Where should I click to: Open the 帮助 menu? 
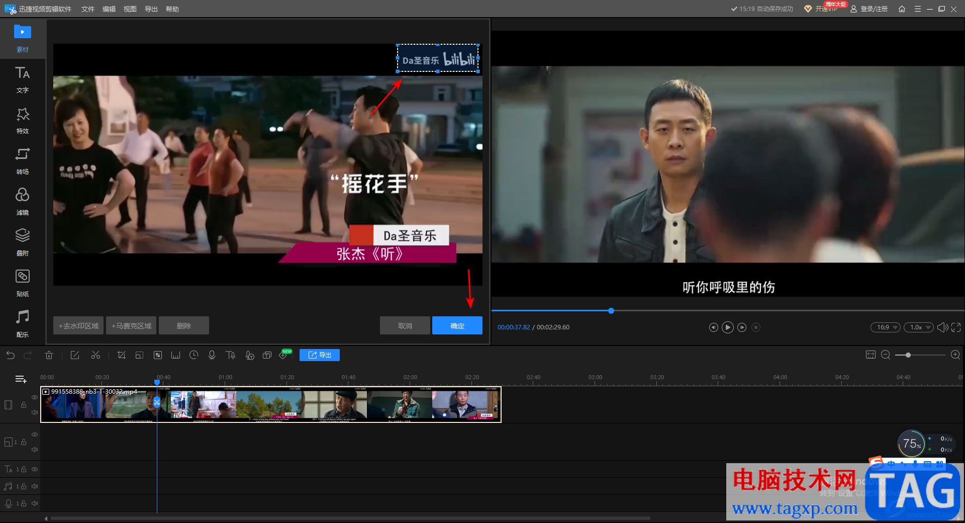click(172, 9)
